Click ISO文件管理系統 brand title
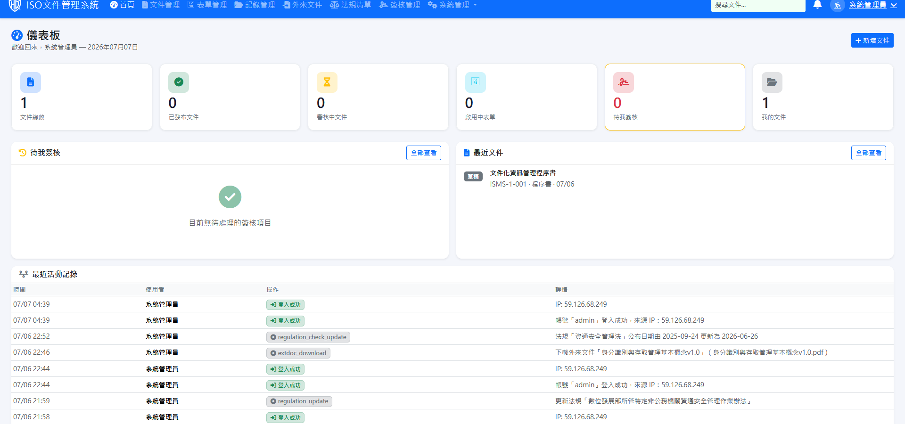This screenshot has height=424, width=905. tap(63, 5)
